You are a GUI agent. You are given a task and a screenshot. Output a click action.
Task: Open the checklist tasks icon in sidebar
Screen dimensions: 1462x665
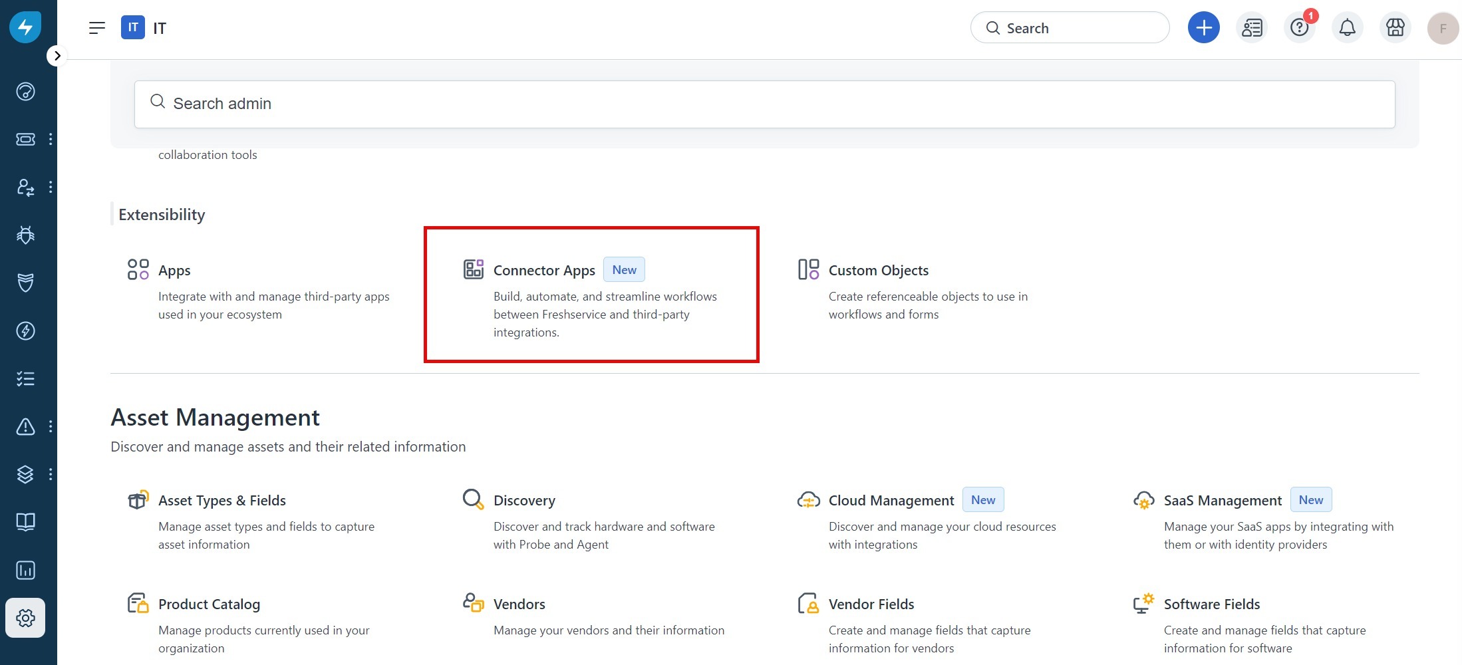(x=25, y=378)
